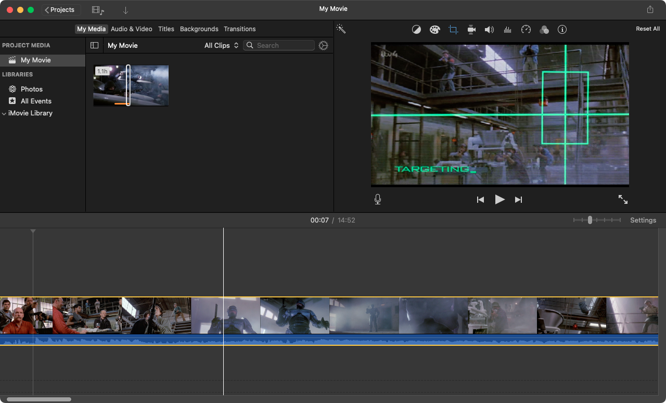Click the Reset All button
The image size is (666, 403).
647,29
